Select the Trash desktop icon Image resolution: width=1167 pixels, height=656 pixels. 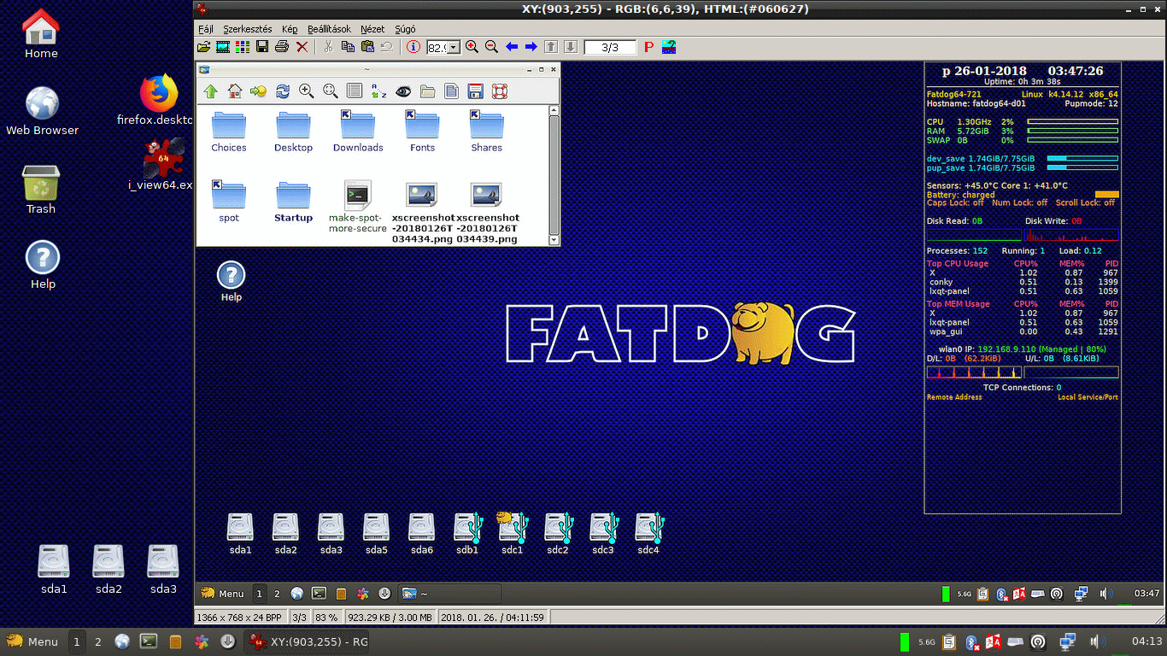coord(41,189)
